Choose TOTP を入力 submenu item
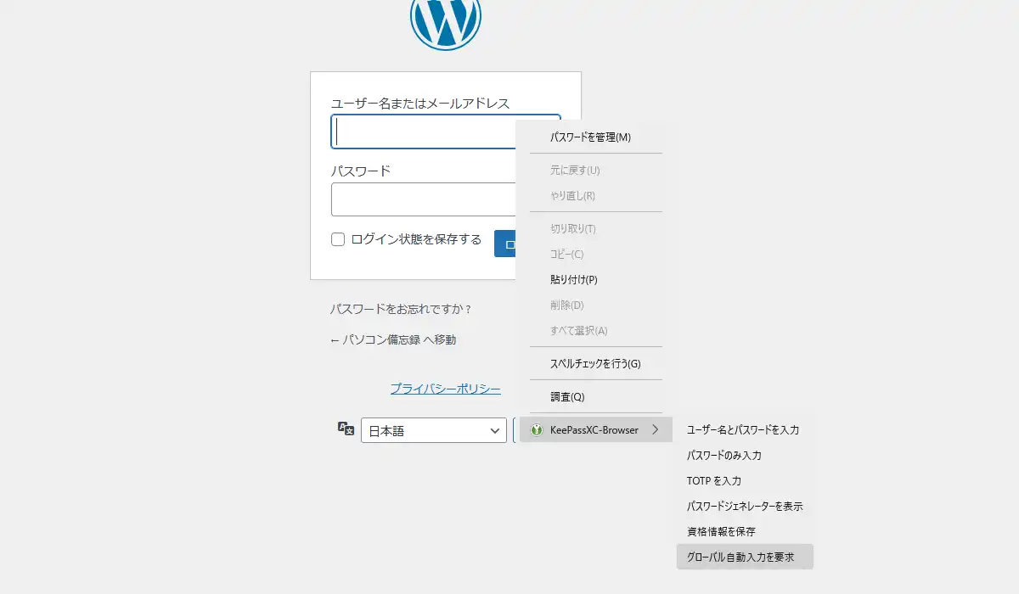 pyautogui.click(x=745, y=481)
